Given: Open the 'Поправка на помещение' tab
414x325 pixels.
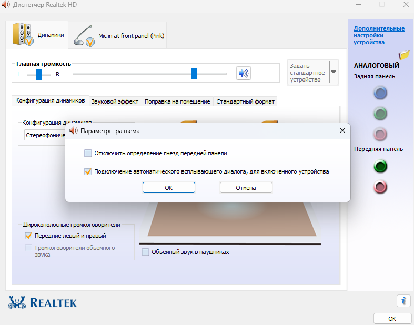Looking at the screenshot, I should coord(177,101).
